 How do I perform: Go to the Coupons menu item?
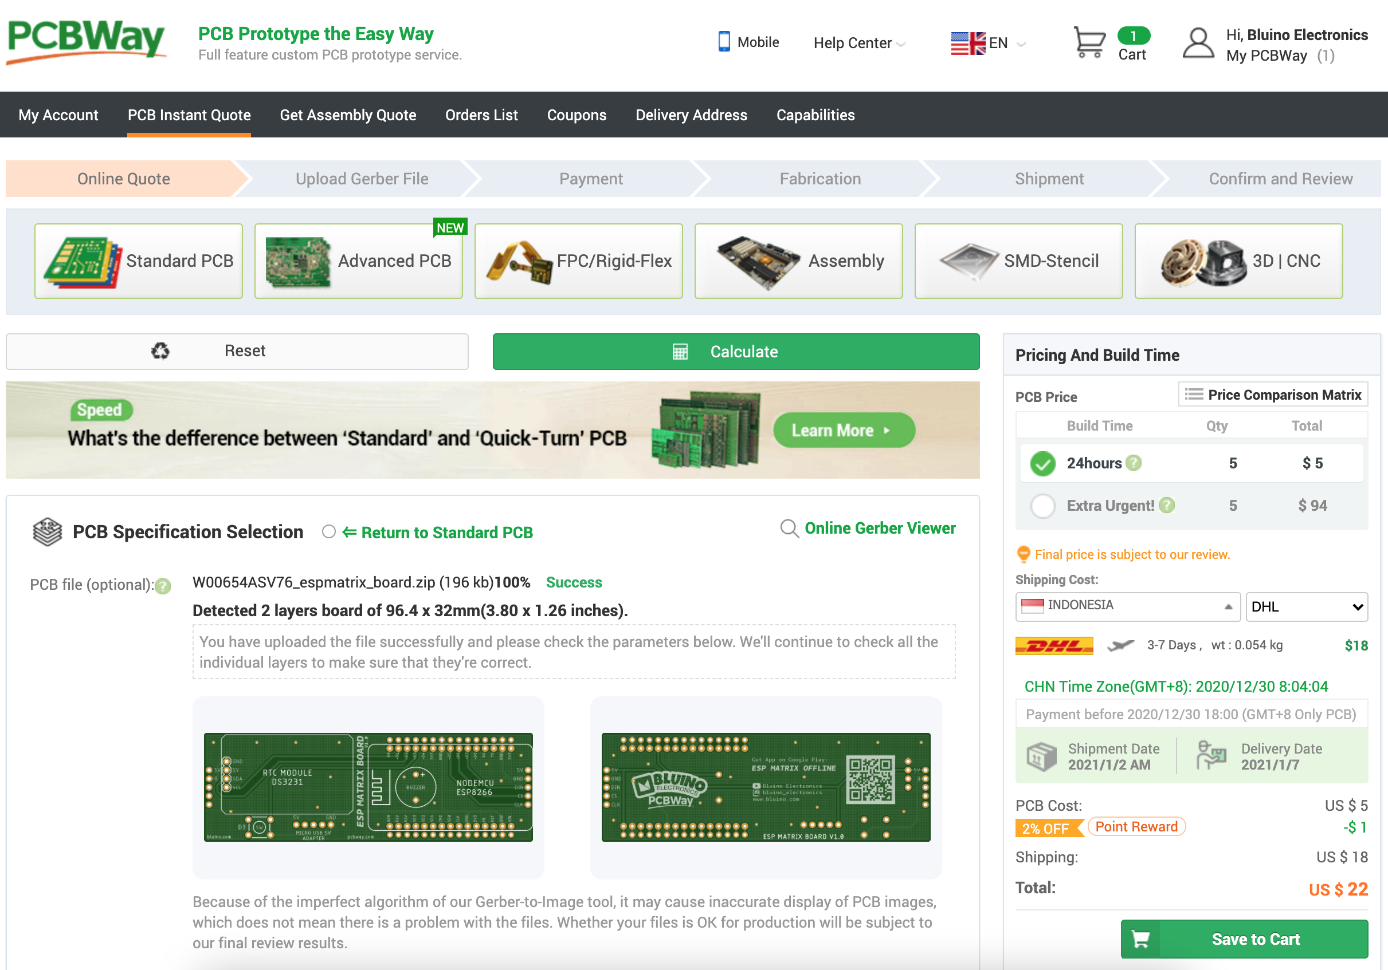click(576, 115)
